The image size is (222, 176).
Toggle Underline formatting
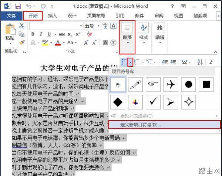(49, 34)
